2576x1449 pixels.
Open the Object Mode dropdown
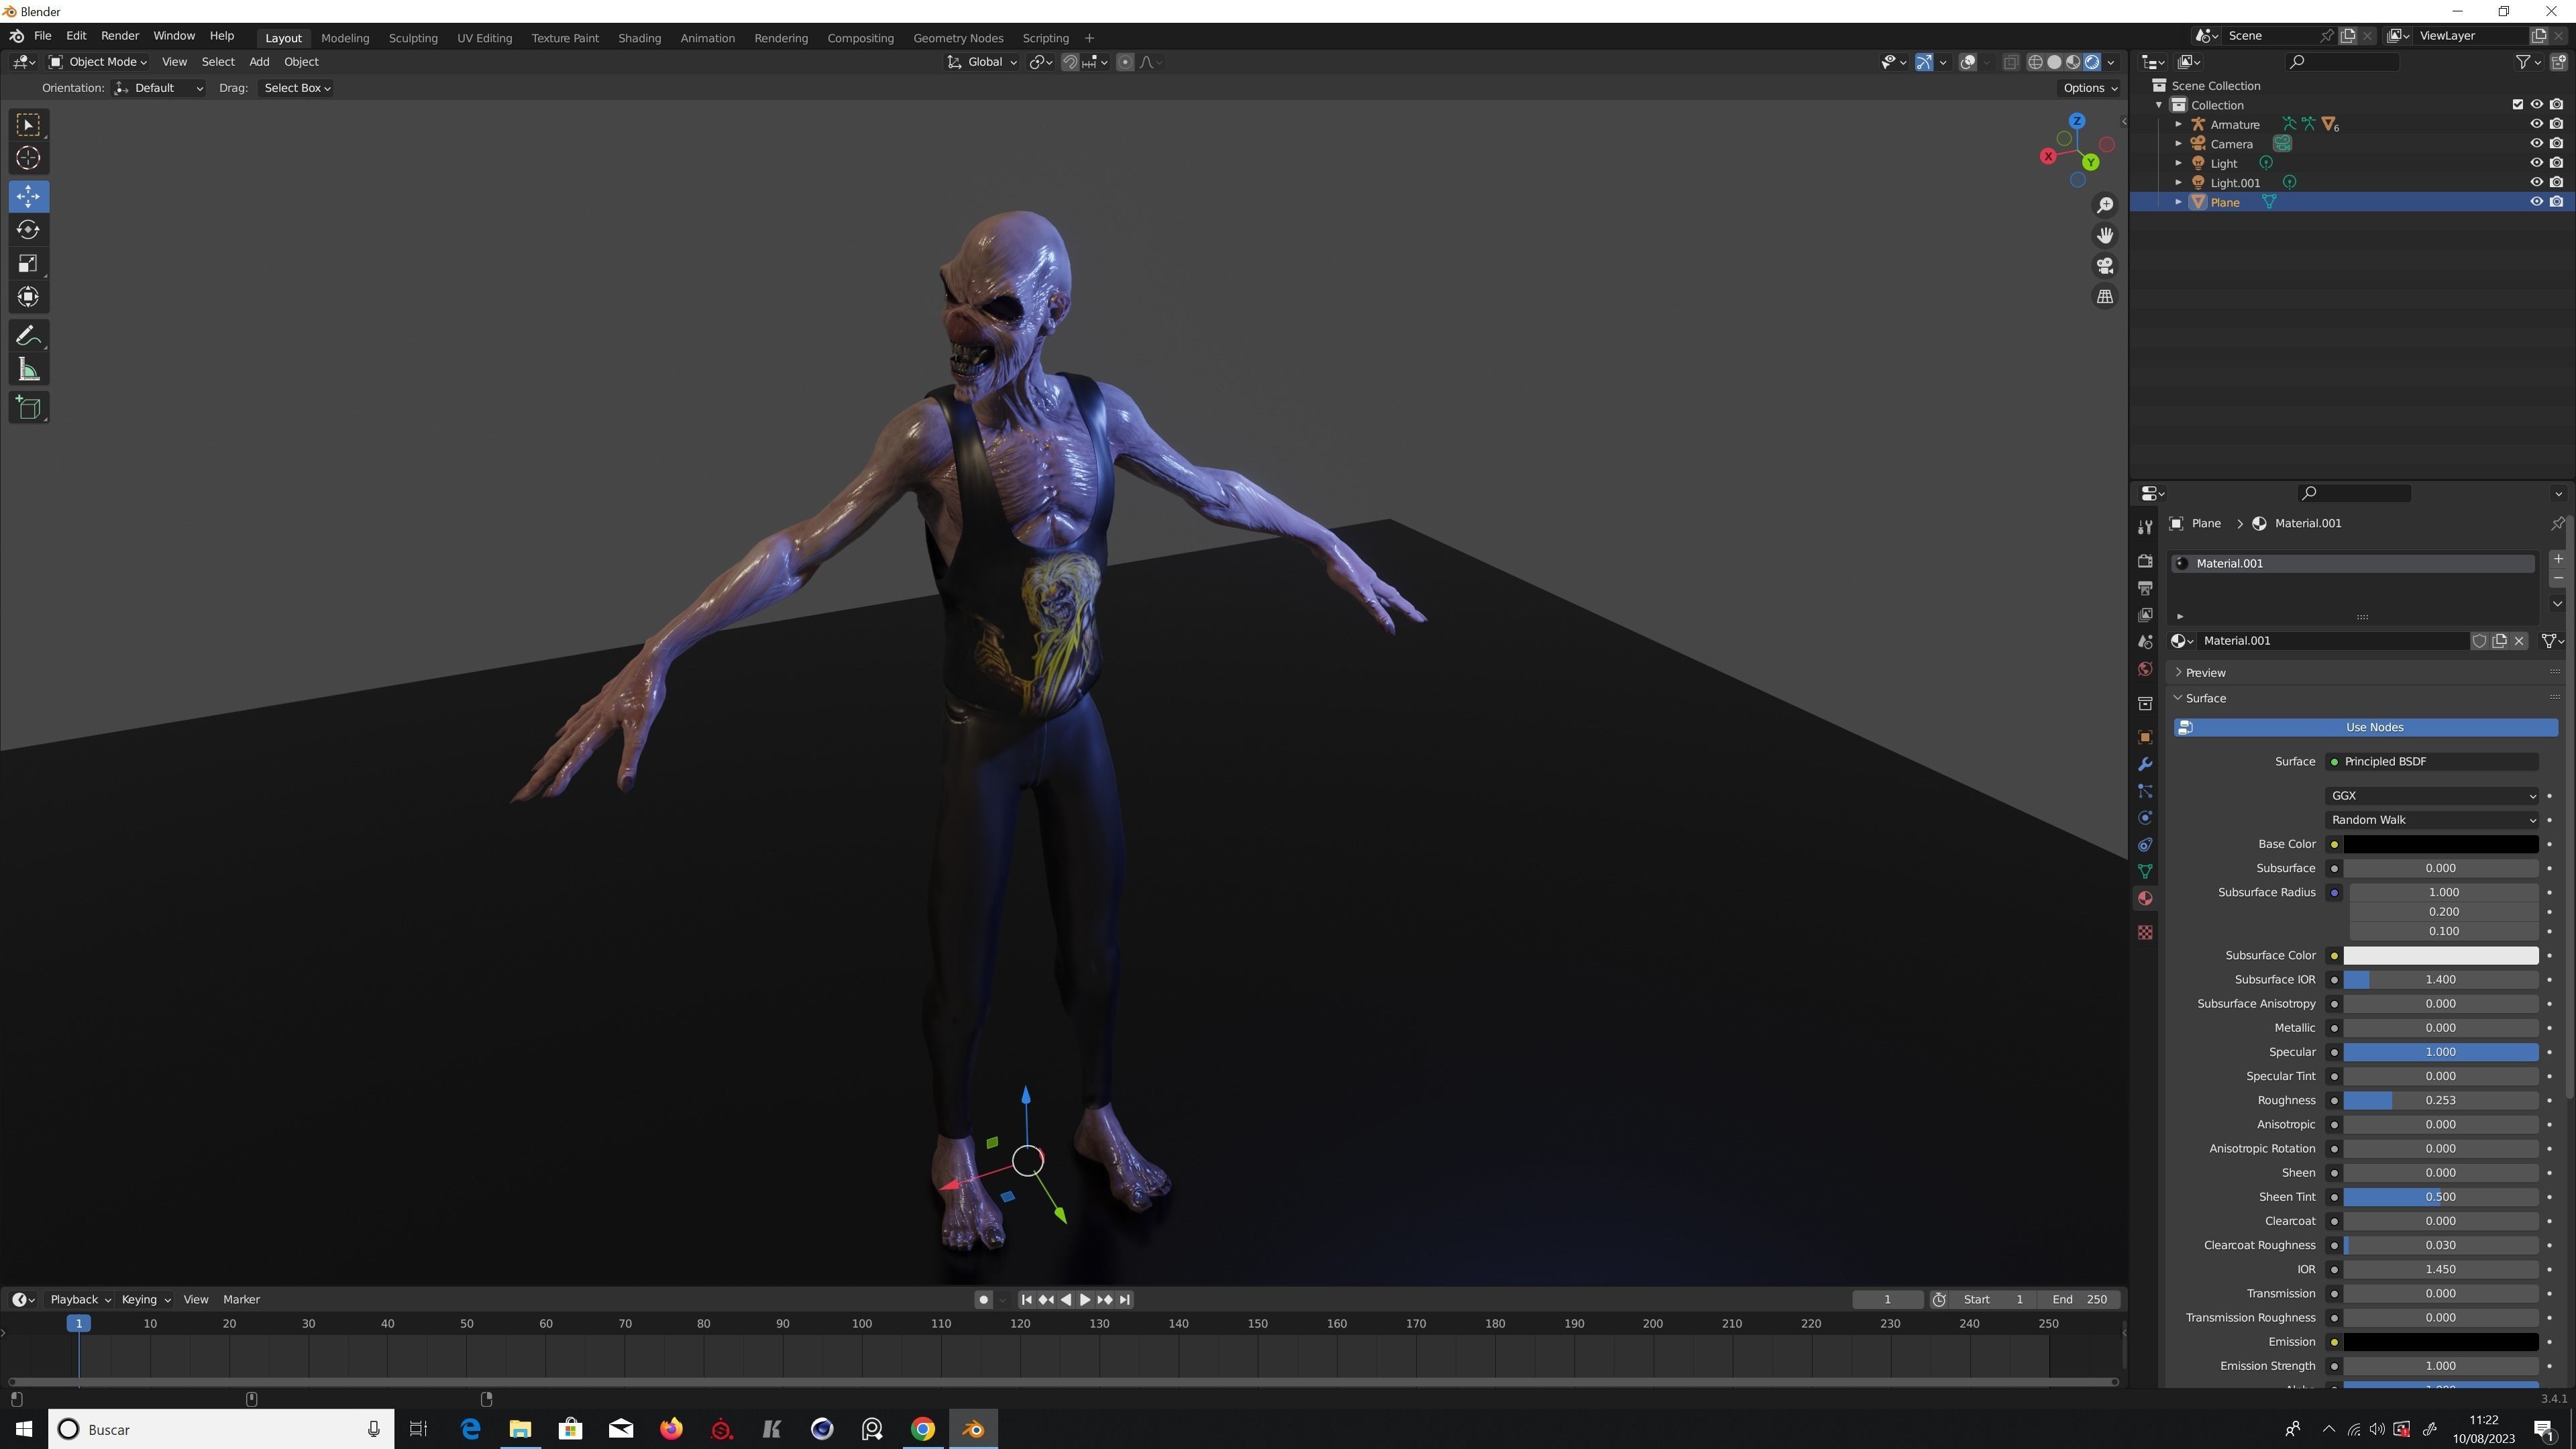[x=98, y=62]
